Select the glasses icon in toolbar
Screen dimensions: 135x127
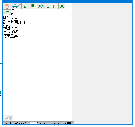(16, 6)
